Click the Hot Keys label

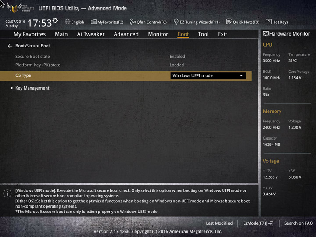[280, 22]
